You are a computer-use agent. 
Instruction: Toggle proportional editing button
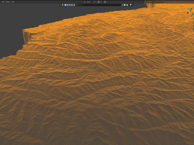[105, 2]
